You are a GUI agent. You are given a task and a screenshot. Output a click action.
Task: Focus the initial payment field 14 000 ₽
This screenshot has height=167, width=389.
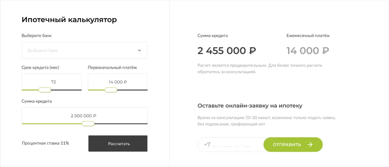pos(117,82)
